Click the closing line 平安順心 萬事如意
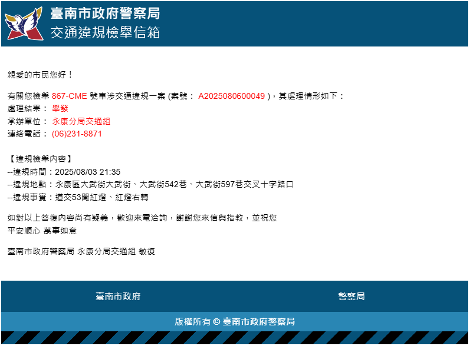470x346 pixels. coord(42,231)
